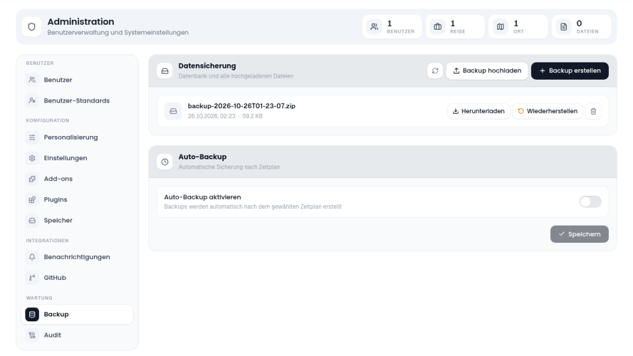
Task: Go to Personalisierung settings
Action: (x=77, y=137)
